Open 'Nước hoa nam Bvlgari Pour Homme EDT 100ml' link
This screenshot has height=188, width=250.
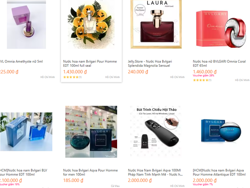pos(90,63)
